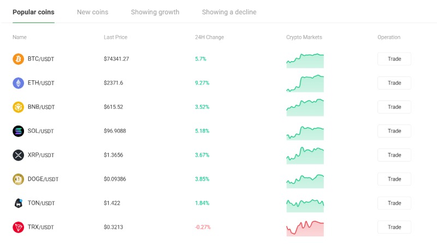Open the DOGE/USDT pair name link
The width and height of the screenshot is (437, 244).
43,179
